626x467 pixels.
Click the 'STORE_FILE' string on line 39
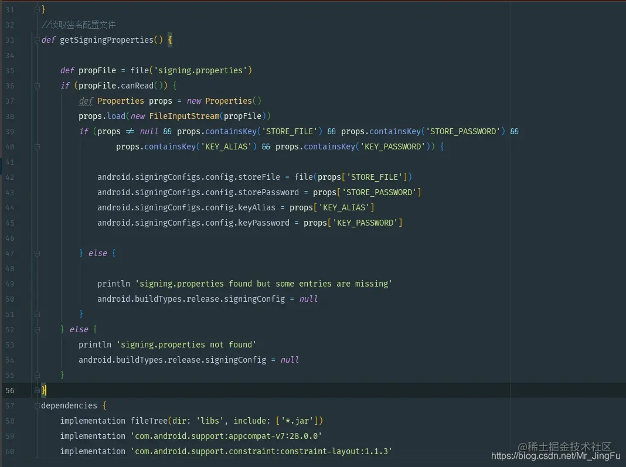290,131
